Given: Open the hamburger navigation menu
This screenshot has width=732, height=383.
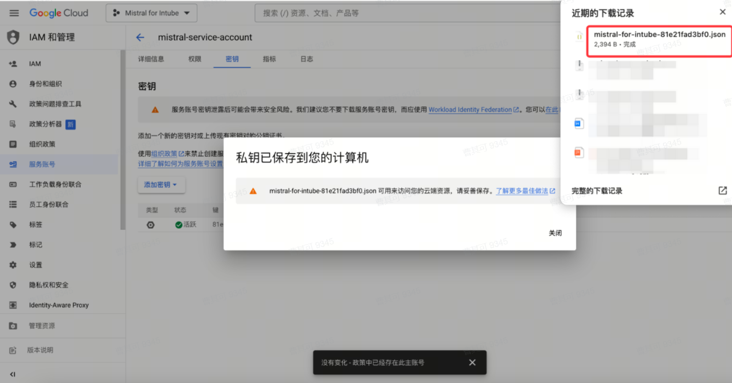Looking at the screenshot, I should click(14, 13).
